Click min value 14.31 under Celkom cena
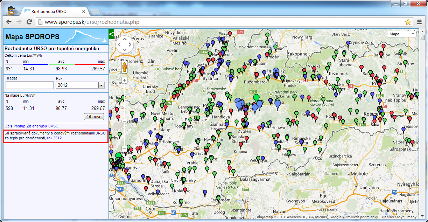Image resolution: width=428 pixels, height=222 pixels. point(29,69)
